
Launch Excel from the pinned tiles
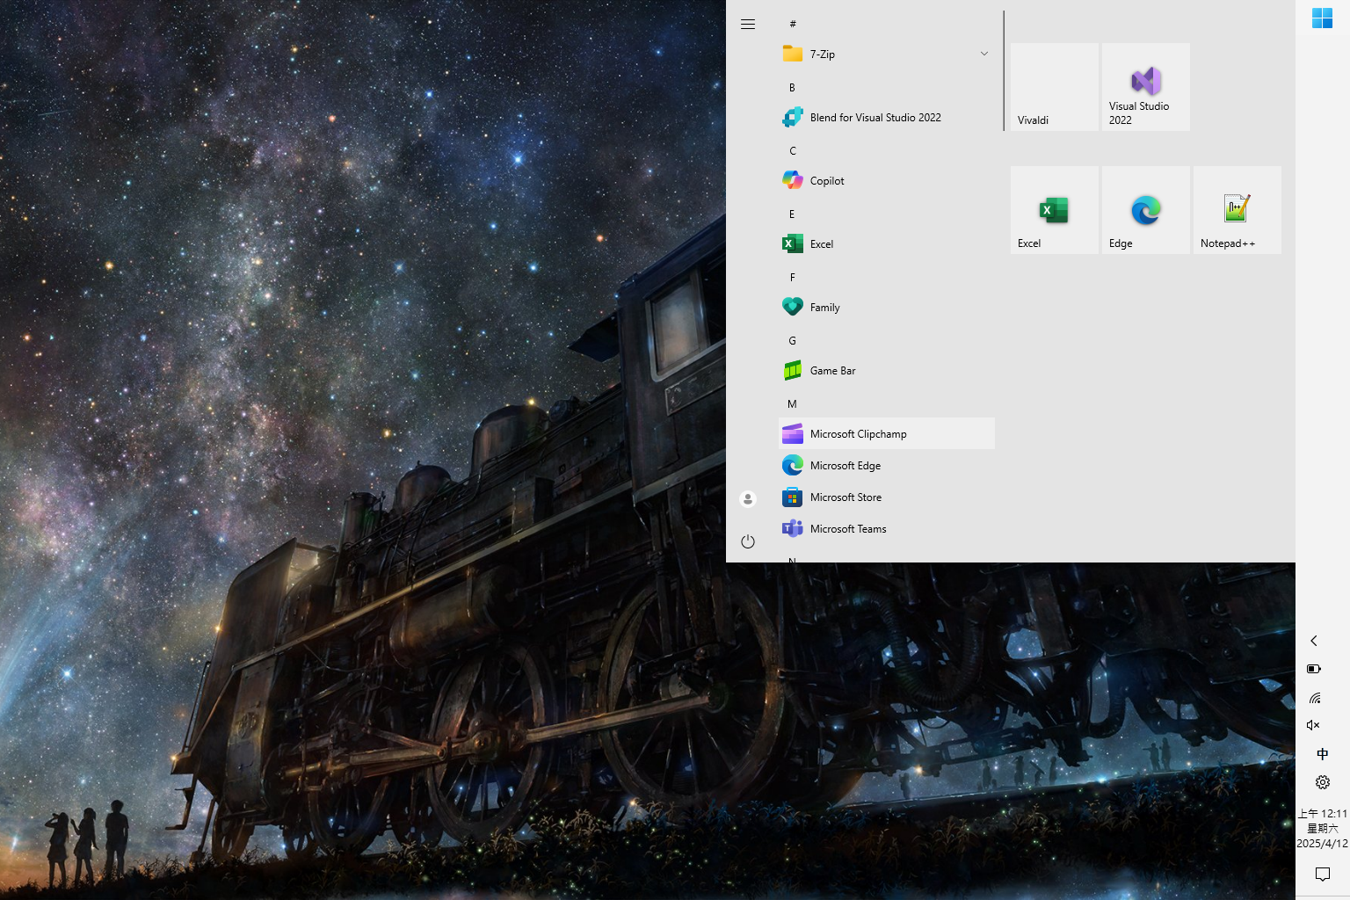point(1054,210)
